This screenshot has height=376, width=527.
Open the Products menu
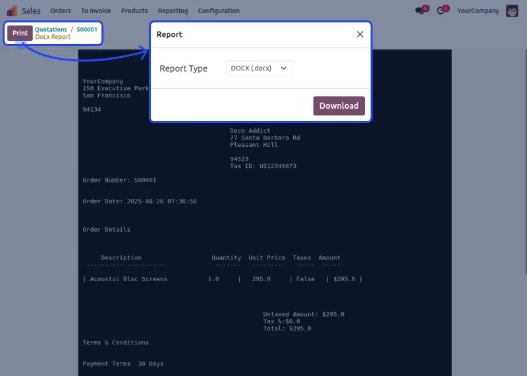(134, 11)
